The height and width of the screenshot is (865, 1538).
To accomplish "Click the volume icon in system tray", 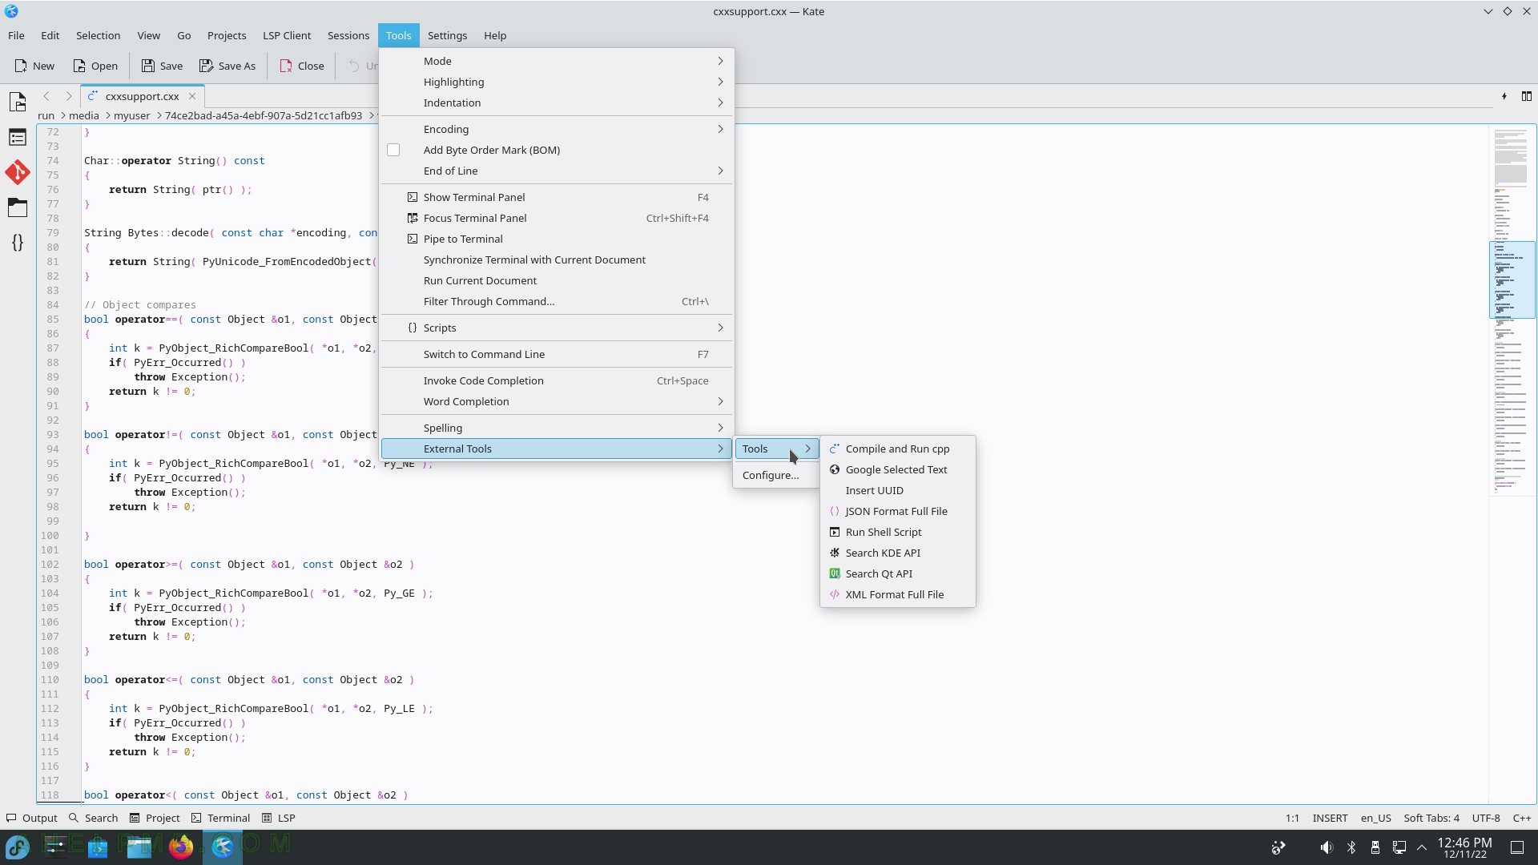I will [1327, 847].
